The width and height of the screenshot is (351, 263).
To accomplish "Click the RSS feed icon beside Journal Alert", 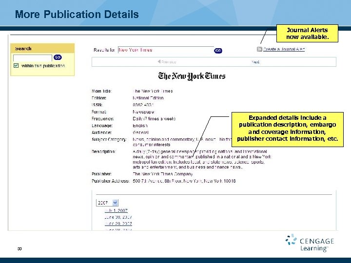I will 259,49.
